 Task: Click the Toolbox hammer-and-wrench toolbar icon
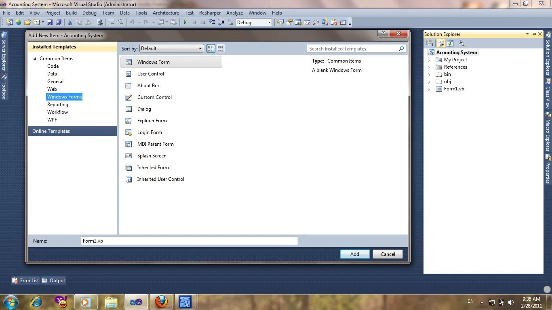tap(316, 23)
